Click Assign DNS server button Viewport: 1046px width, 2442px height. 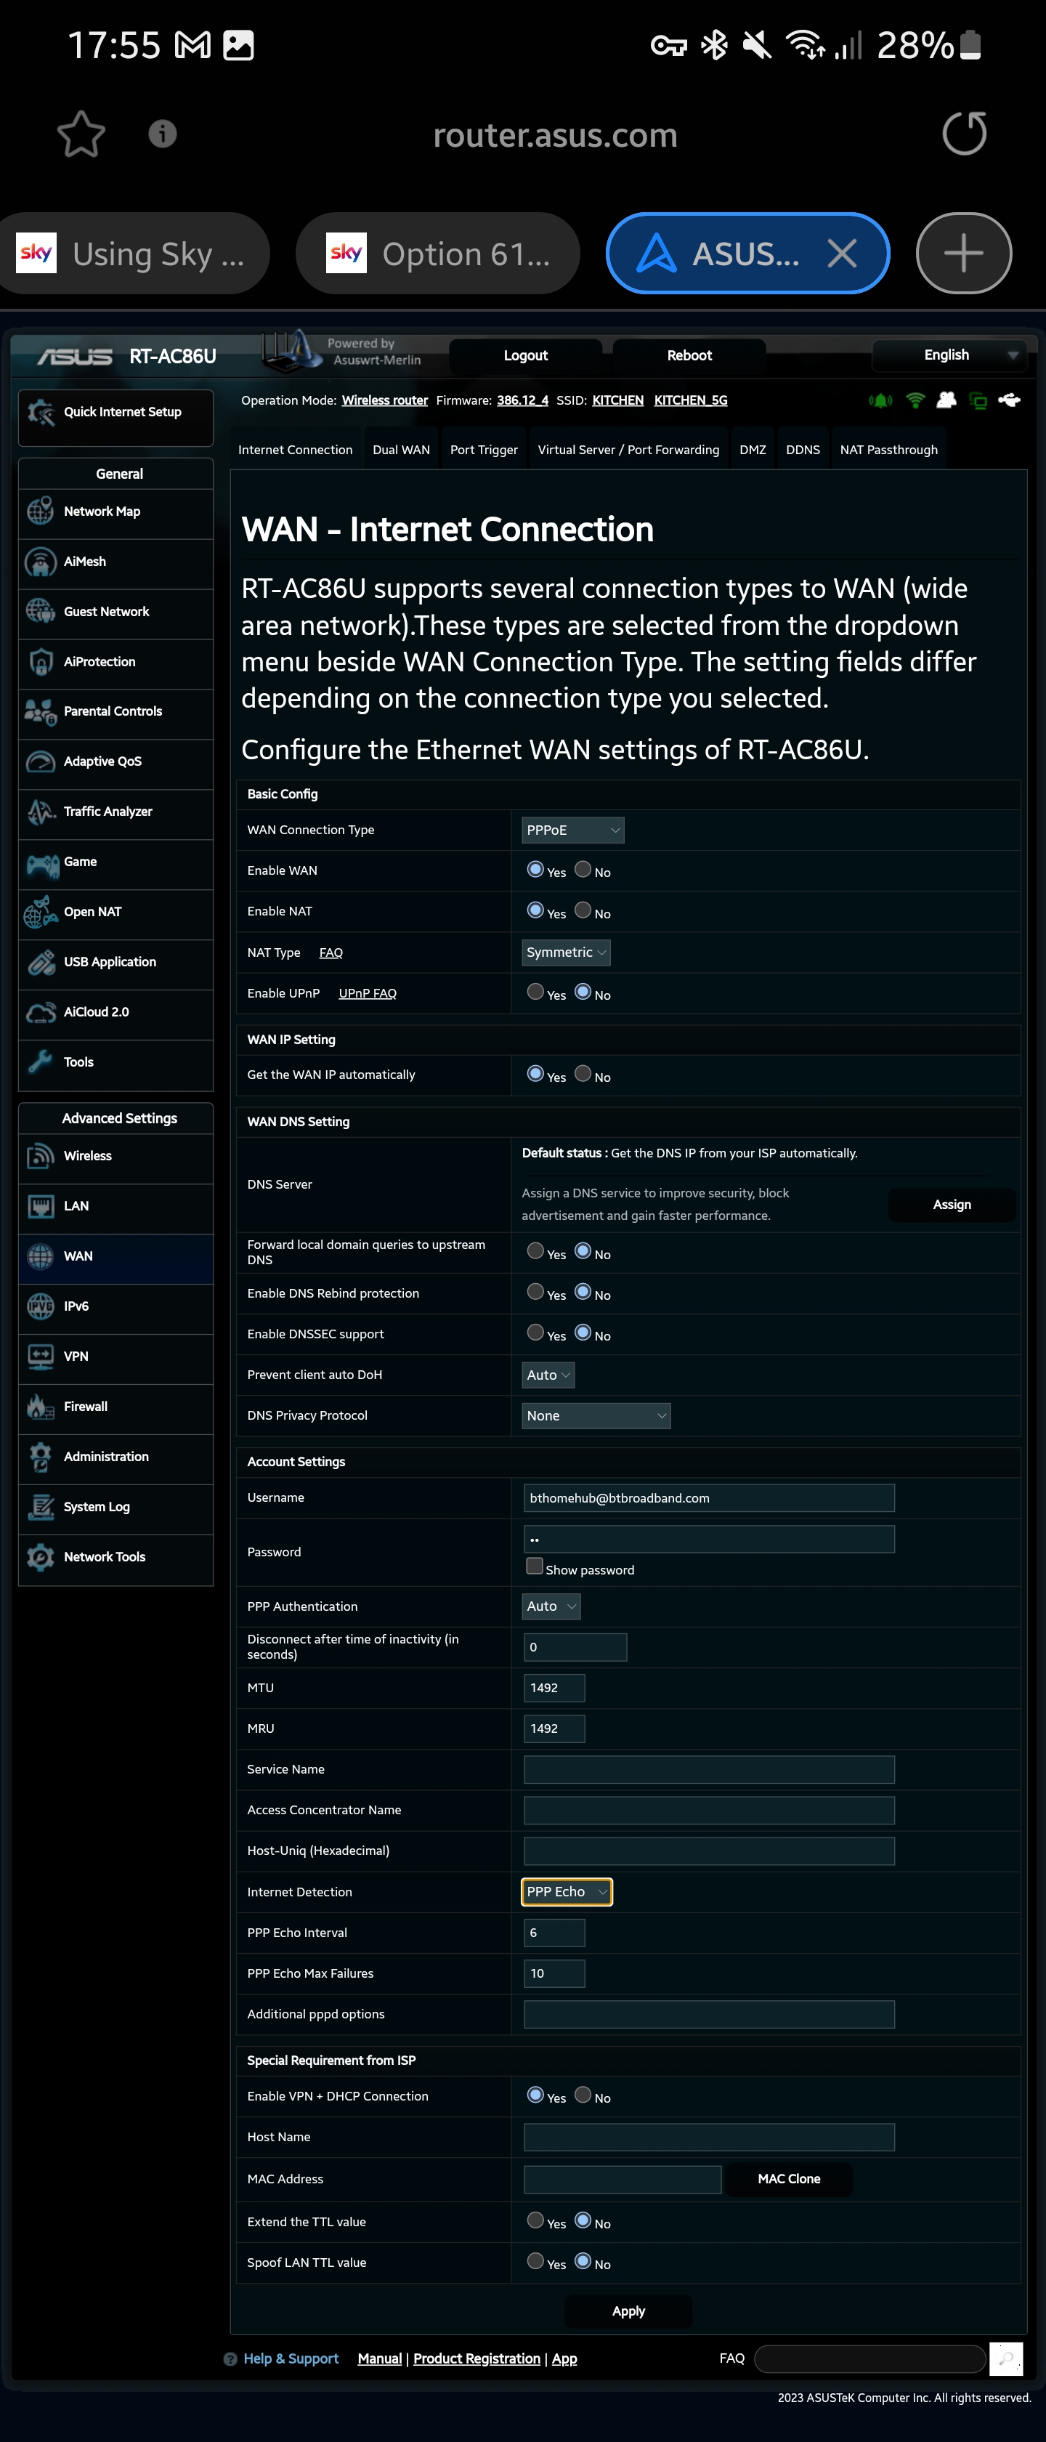click(x=952, y=1205)
